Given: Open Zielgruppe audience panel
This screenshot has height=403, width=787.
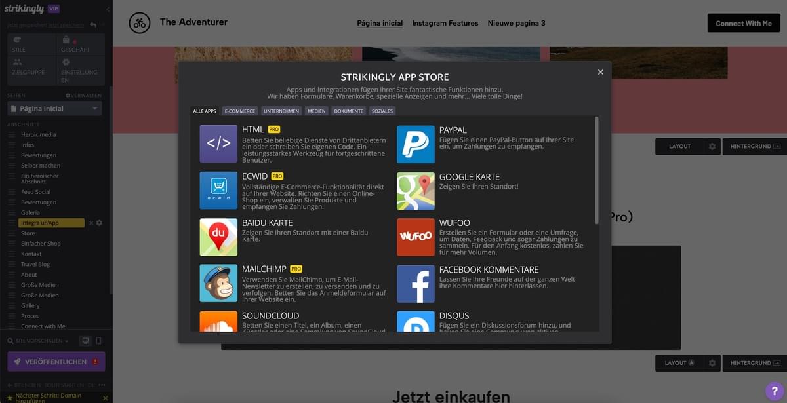Looking at the screenshot, I should click(31, 70).
